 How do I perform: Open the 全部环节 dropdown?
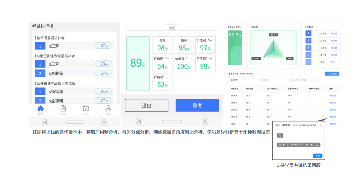click(x=243, y=80)
